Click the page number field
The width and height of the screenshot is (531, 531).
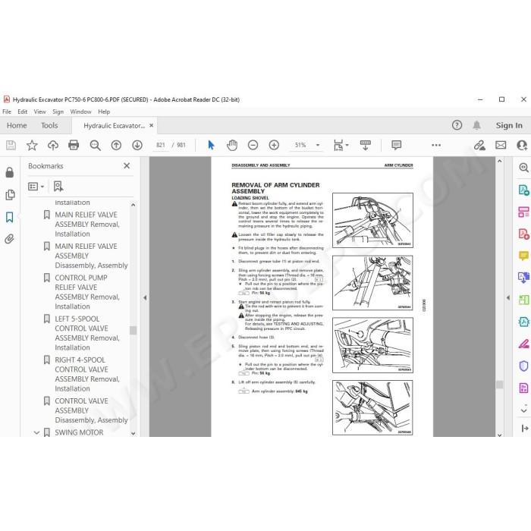tap(161, 146)
